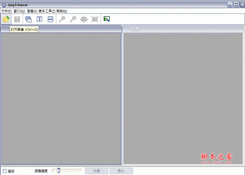Enable the 高级 advanced checkbox
Image resolution: width=245 pixels, height=175 pixels.
5,171
